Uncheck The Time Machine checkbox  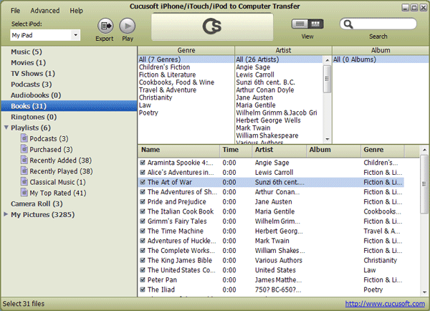(x=143, y=231)
